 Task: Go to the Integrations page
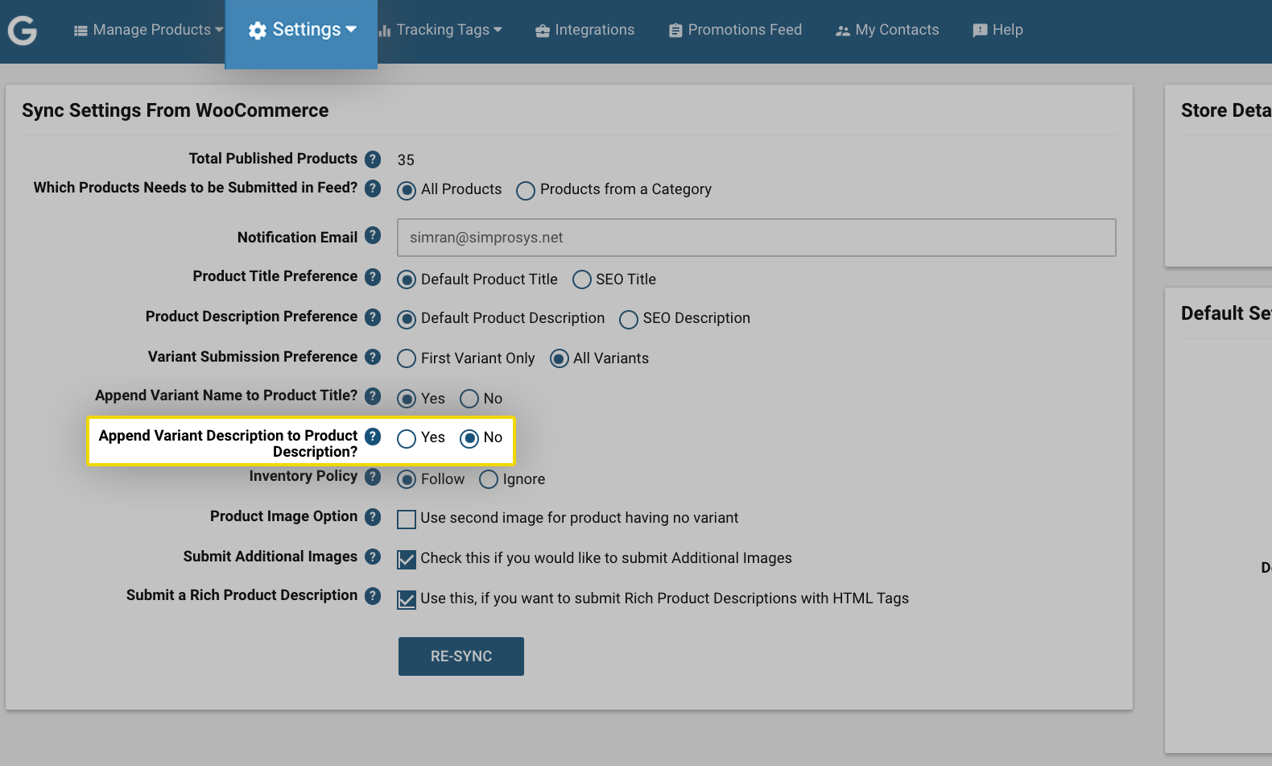(x=585, y=31)
